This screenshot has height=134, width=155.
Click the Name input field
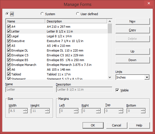(29, 89)
